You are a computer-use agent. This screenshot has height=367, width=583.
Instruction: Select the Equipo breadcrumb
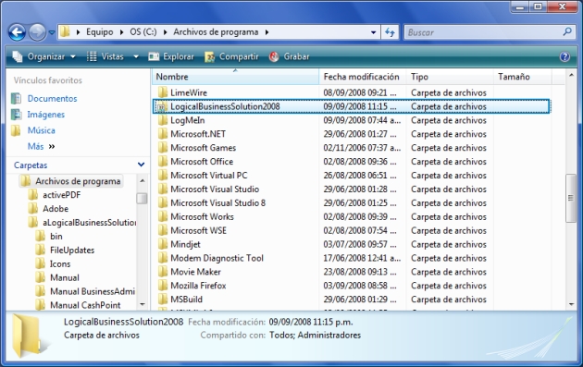click(100, 32)
